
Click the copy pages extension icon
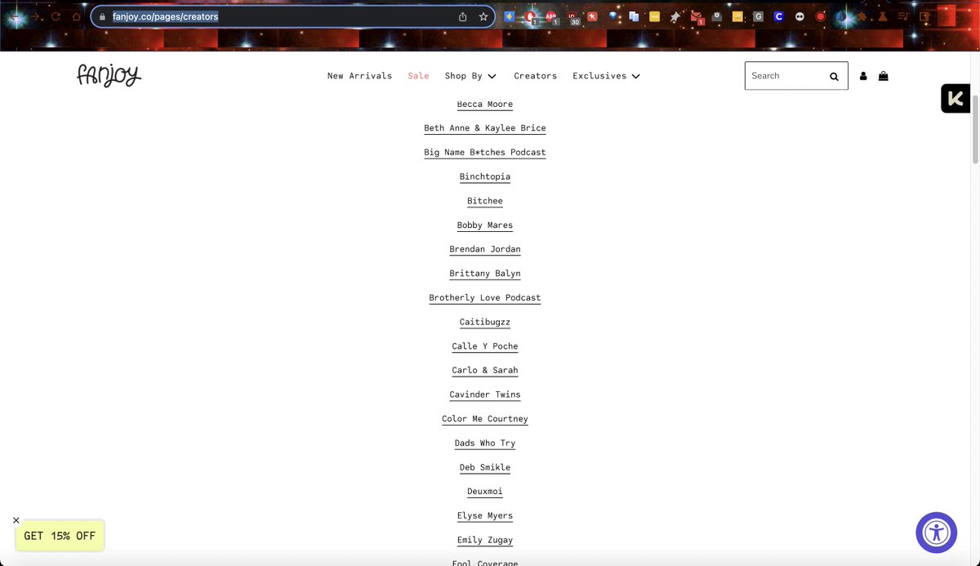pos(634,16)
